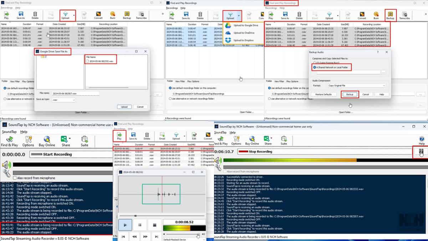Image resolution: width=428 pixels, height=241 pixels.
Task: Click pause icon beside Stop Recording bar
Action: (420, 152)
